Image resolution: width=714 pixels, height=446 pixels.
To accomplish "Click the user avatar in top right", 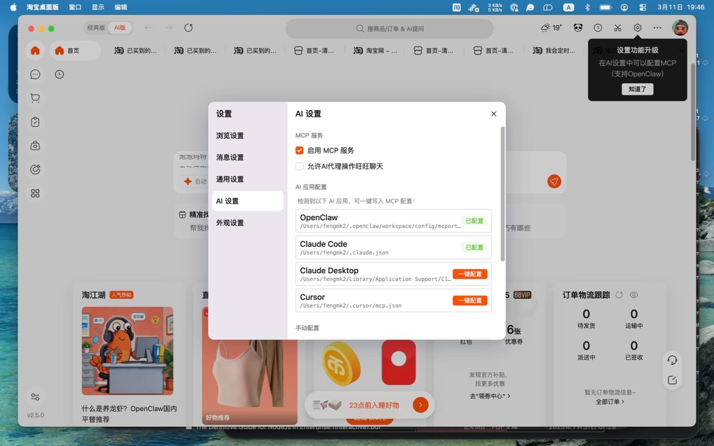I will tap(680, 28).
